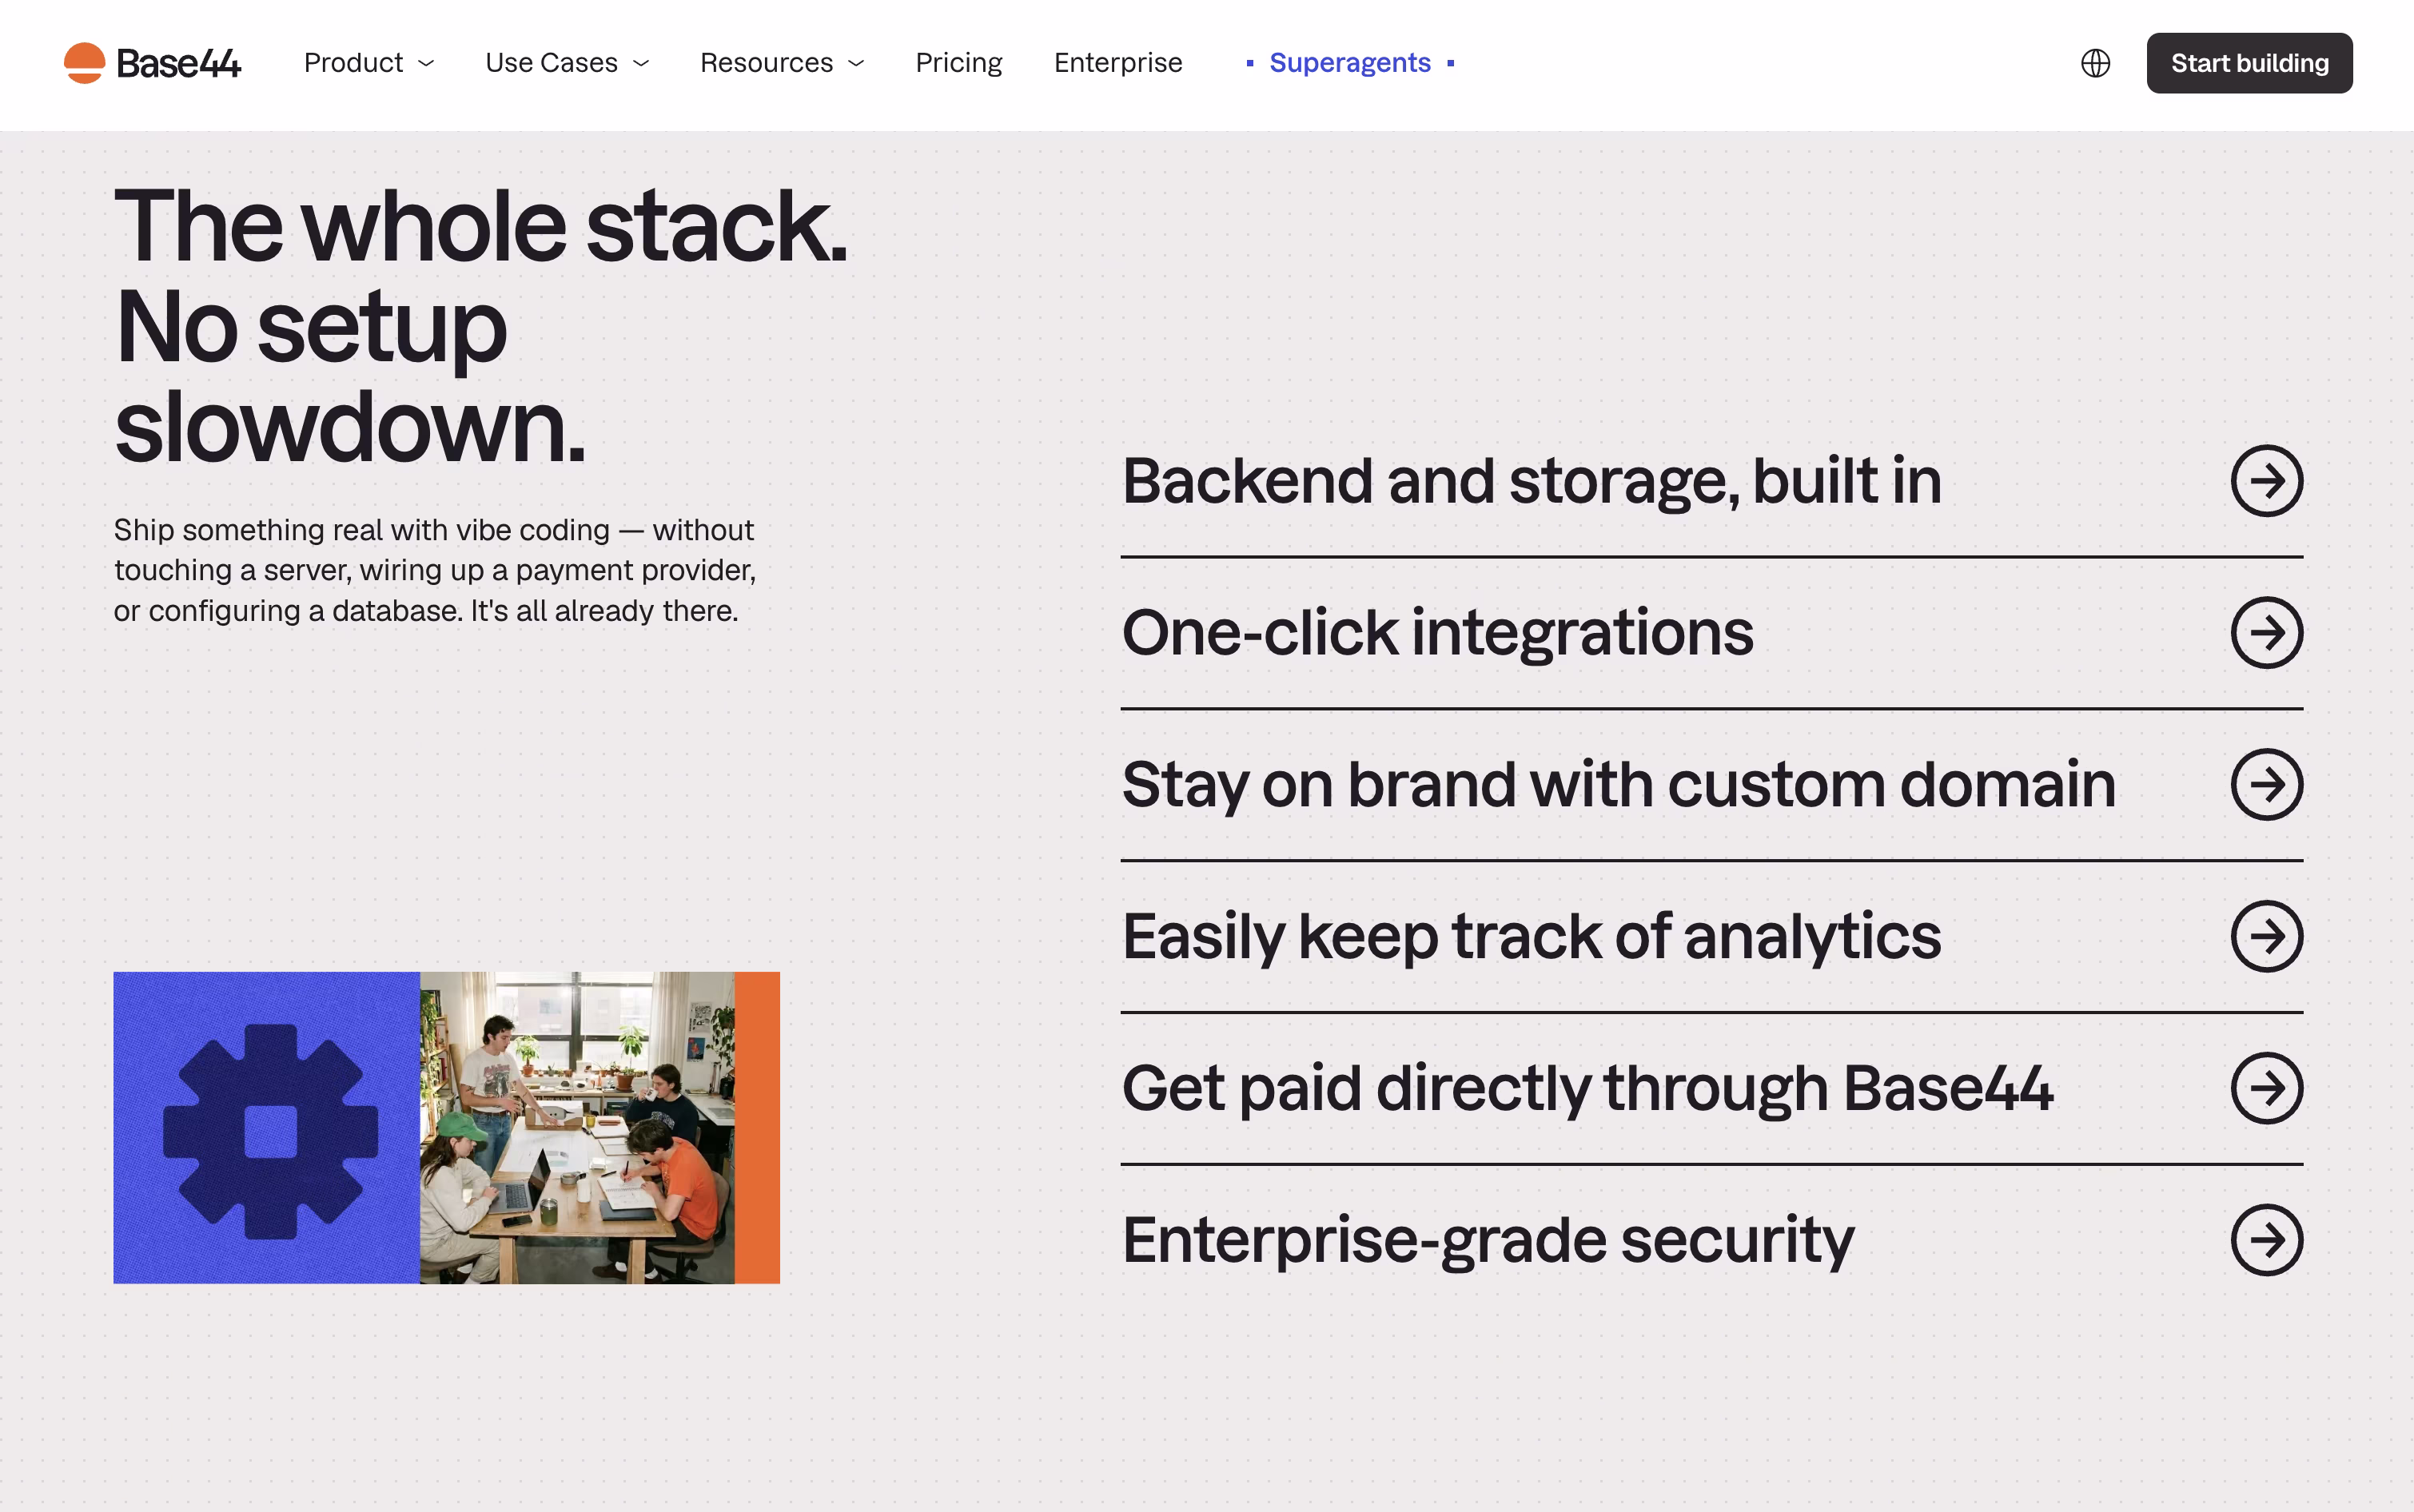Click the blue gear graphic tile
This screenshot has height=1512, width=2414.
pyautogui.click(x=267, y=1128)
